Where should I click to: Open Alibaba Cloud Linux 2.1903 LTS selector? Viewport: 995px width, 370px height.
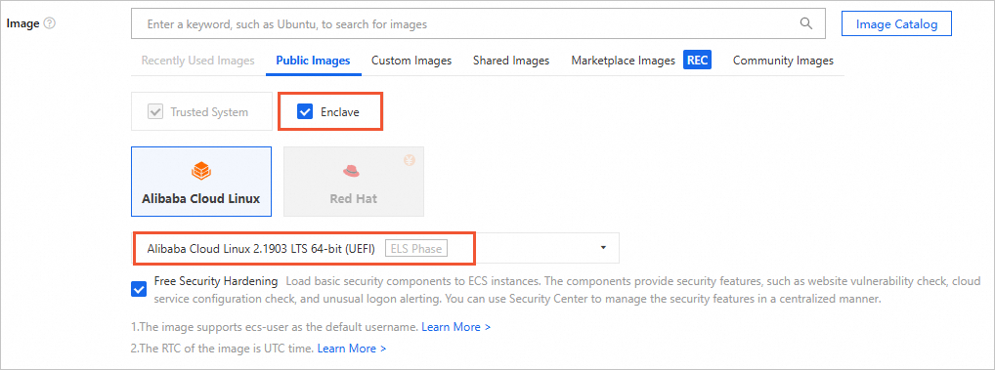(375, 248)
